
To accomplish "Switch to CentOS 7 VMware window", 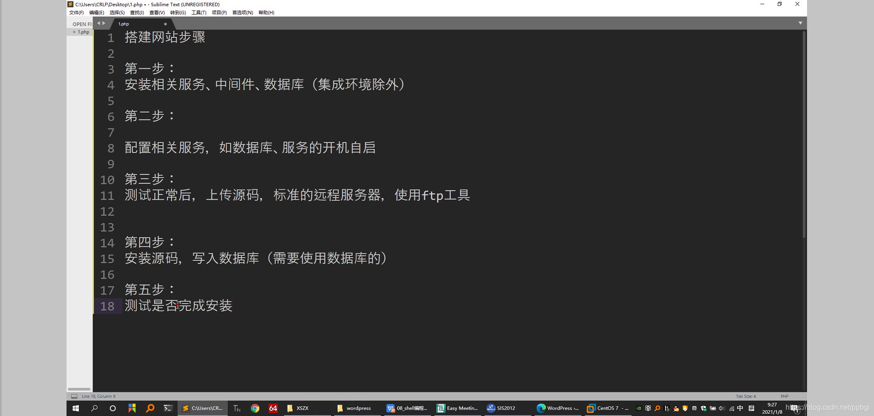I will 607,408.
